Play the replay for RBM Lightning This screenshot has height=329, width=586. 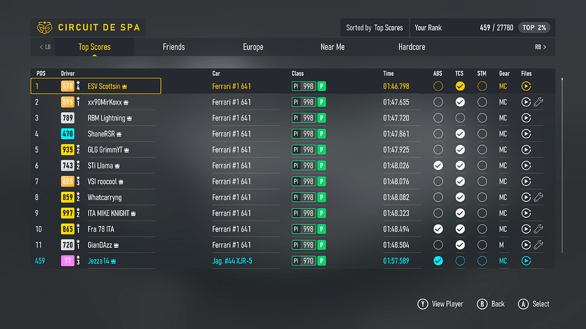point(526,118)
